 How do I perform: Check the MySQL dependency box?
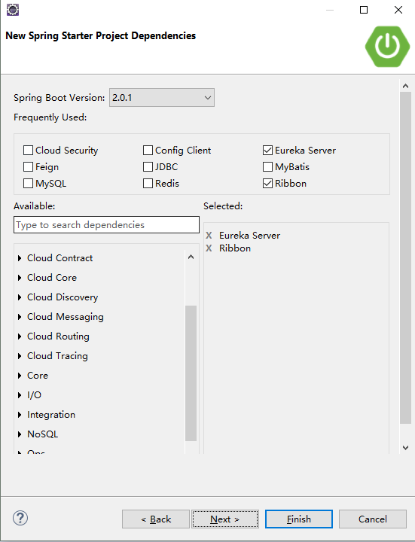(28, 183)
